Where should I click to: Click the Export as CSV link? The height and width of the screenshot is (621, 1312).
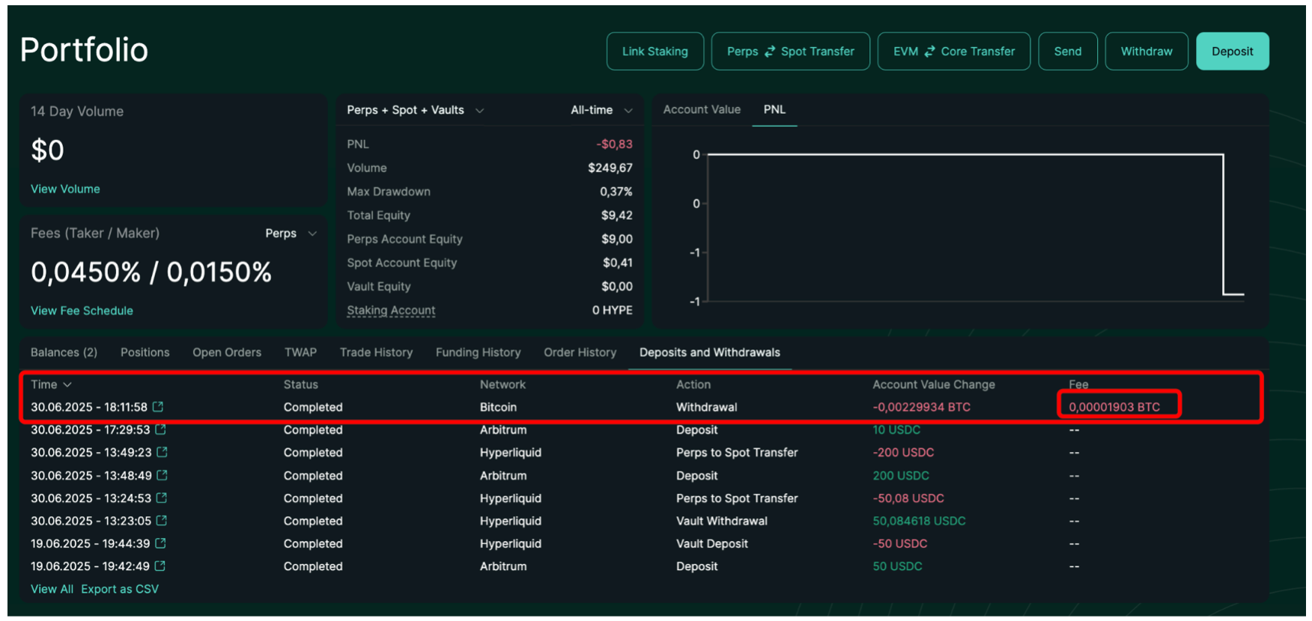tap(120, 590)
